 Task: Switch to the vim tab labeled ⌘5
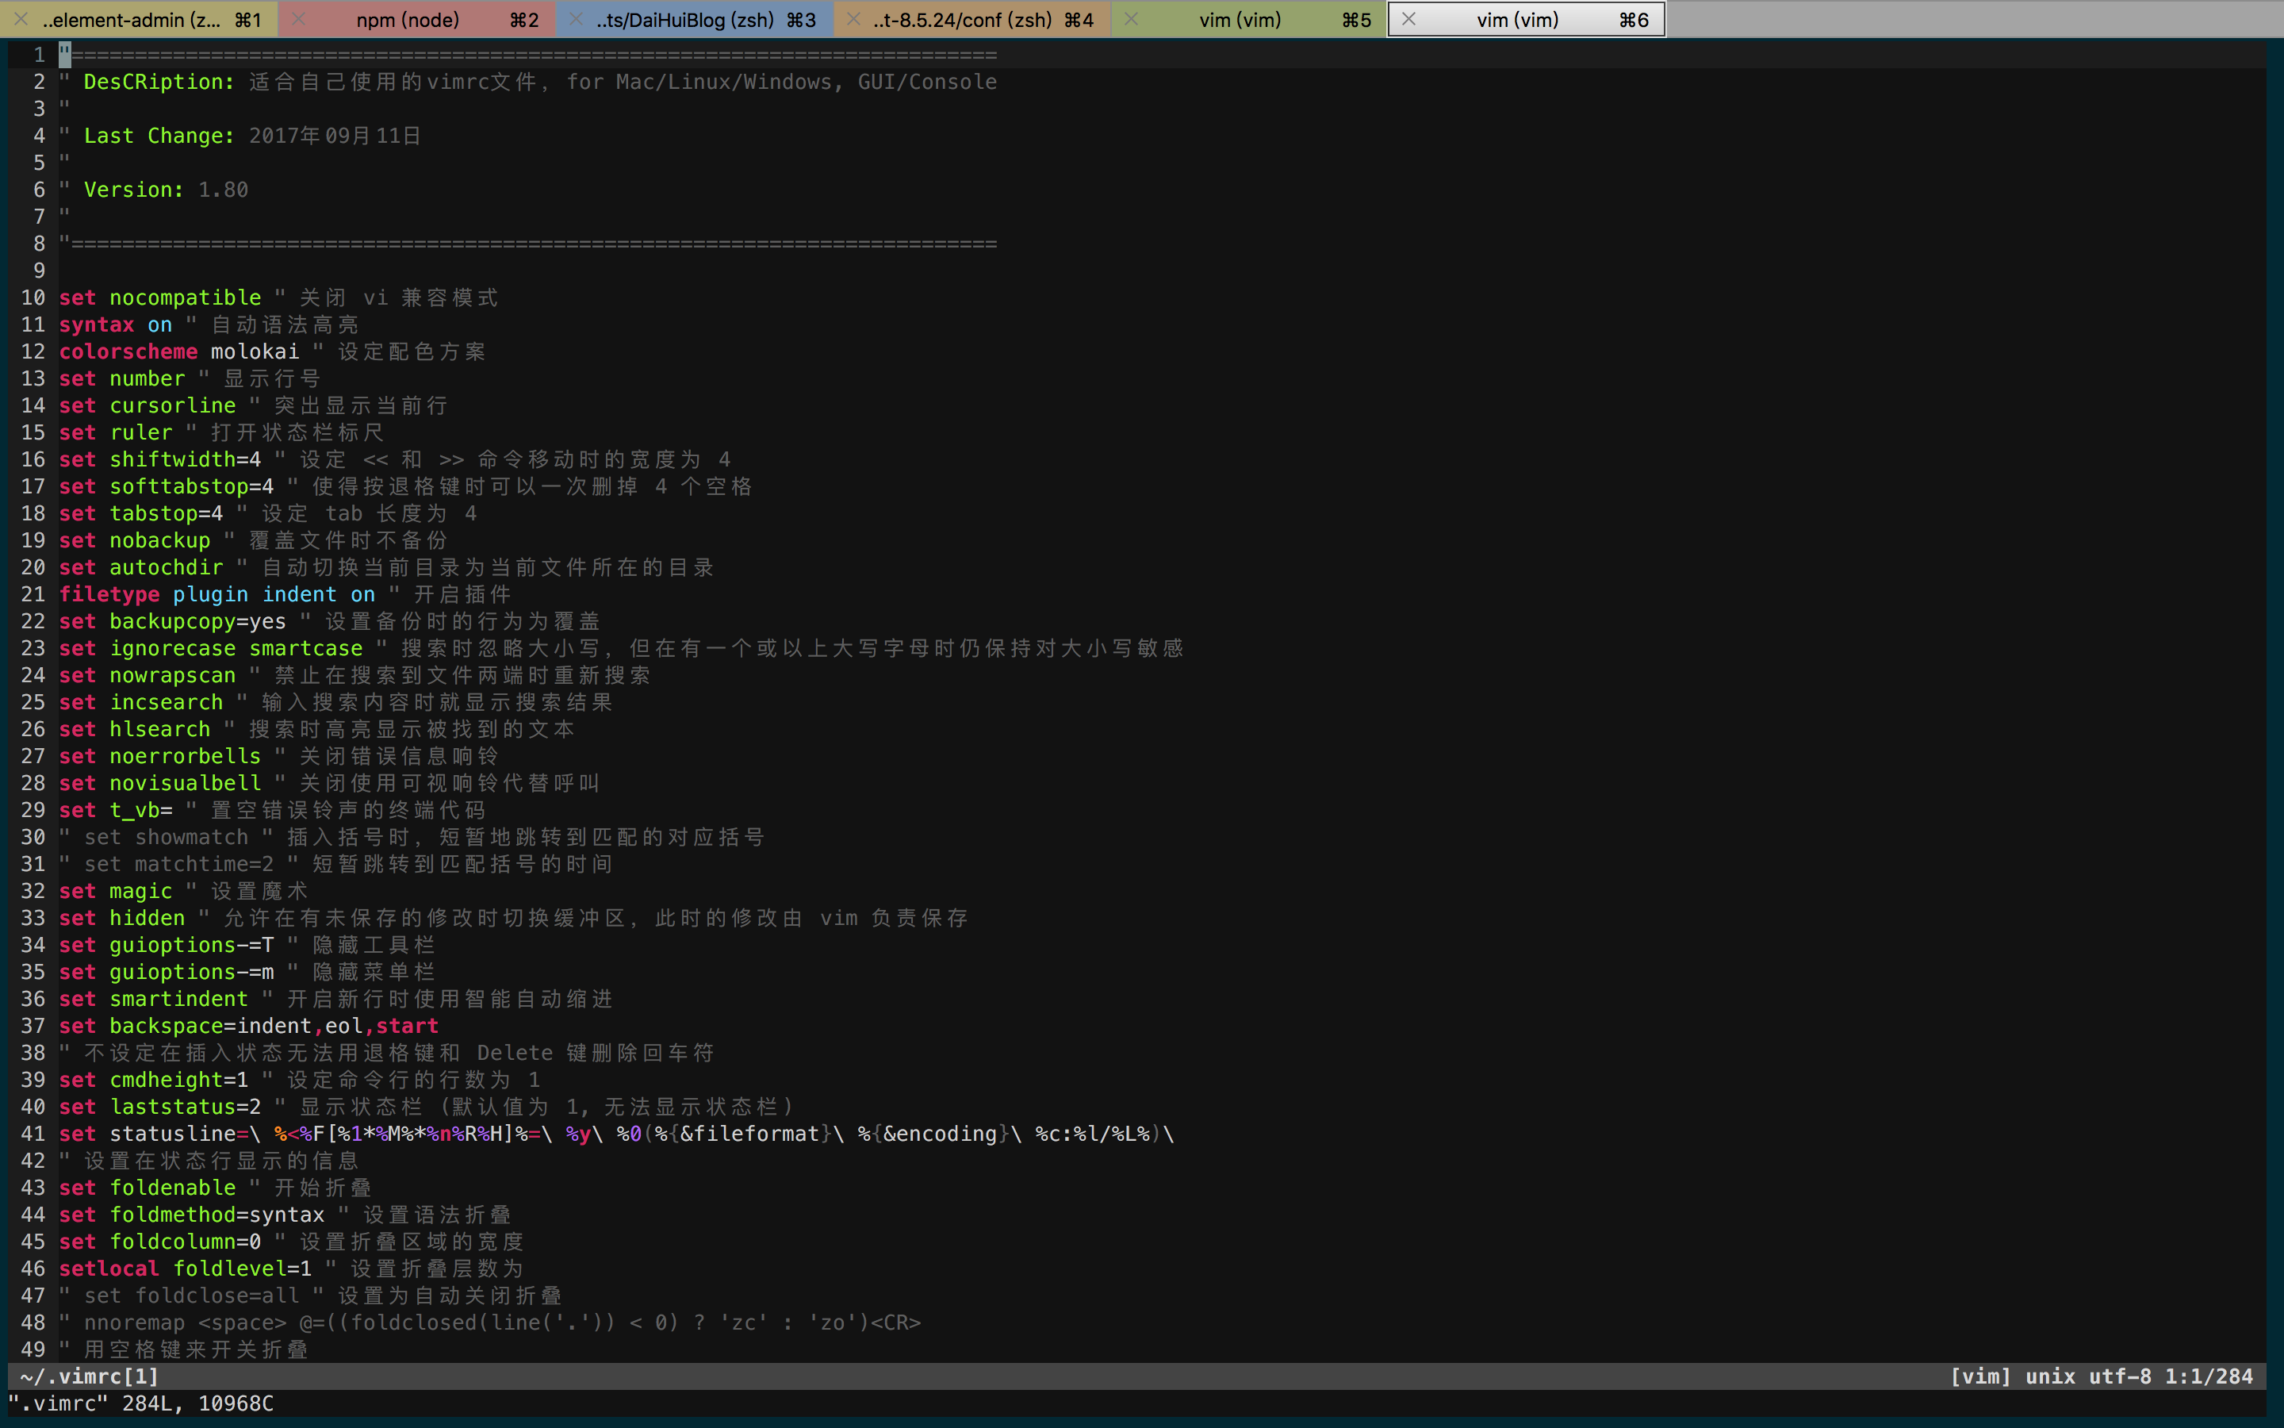click(1240, 19)
